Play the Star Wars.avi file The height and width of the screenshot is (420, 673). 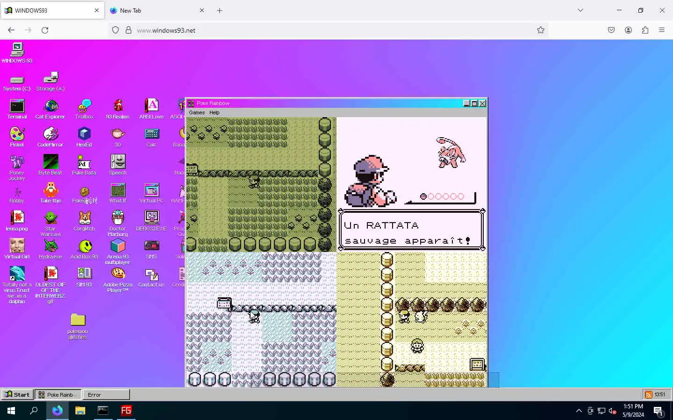point(50,224)
